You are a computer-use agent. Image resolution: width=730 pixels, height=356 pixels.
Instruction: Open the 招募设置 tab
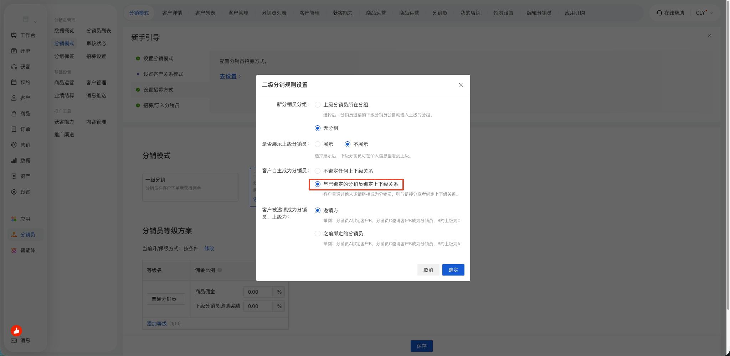(504, 13)
